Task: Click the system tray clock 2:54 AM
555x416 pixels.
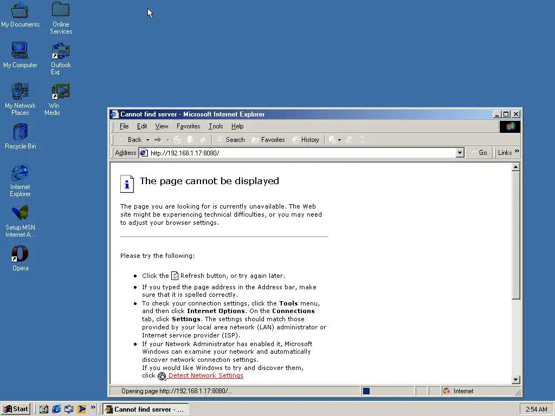Action: click(x=536, y=409)
